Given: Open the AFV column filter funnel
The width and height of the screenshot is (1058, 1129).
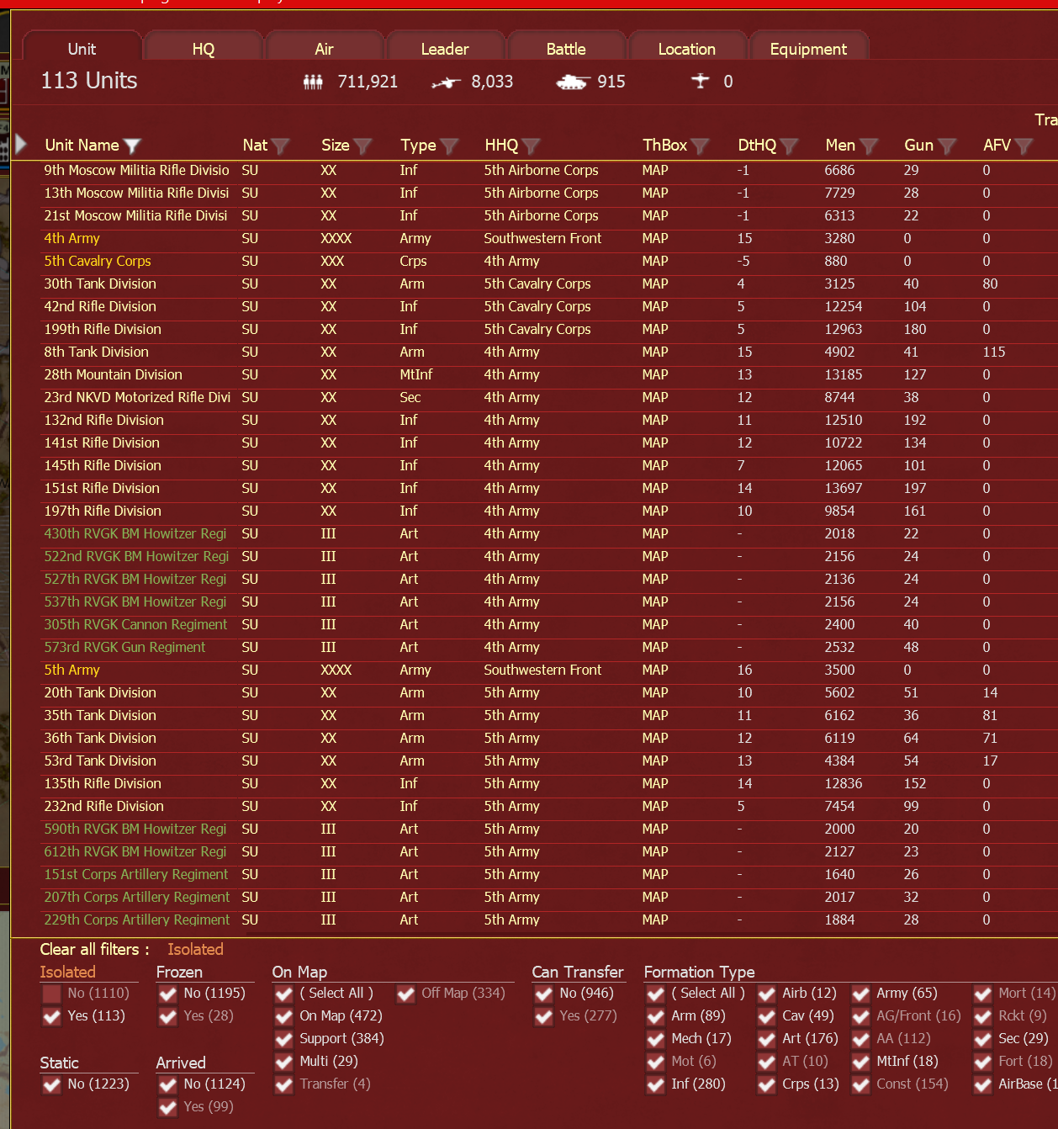Looking at the screenshot, I should tap(1024, 146).
